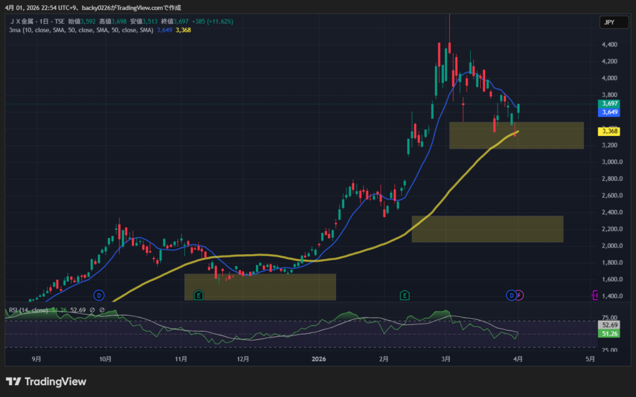The width and height of the screenshot is (636, 397).
Task: Select the RSI (14, close) legend label
Action: [x=28, y=310]
